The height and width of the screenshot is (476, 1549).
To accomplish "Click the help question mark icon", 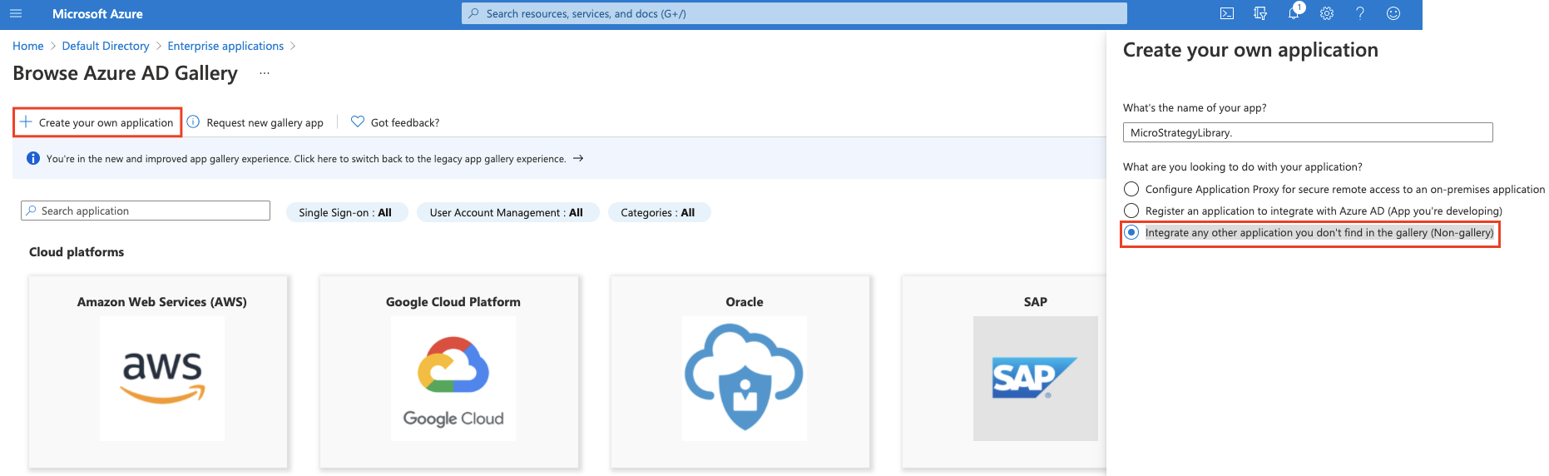I will click(x=1360, y=13).
